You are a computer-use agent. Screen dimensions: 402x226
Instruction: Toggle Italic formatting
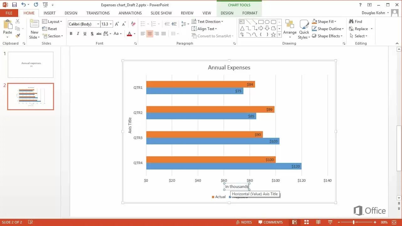click(78, 34)
